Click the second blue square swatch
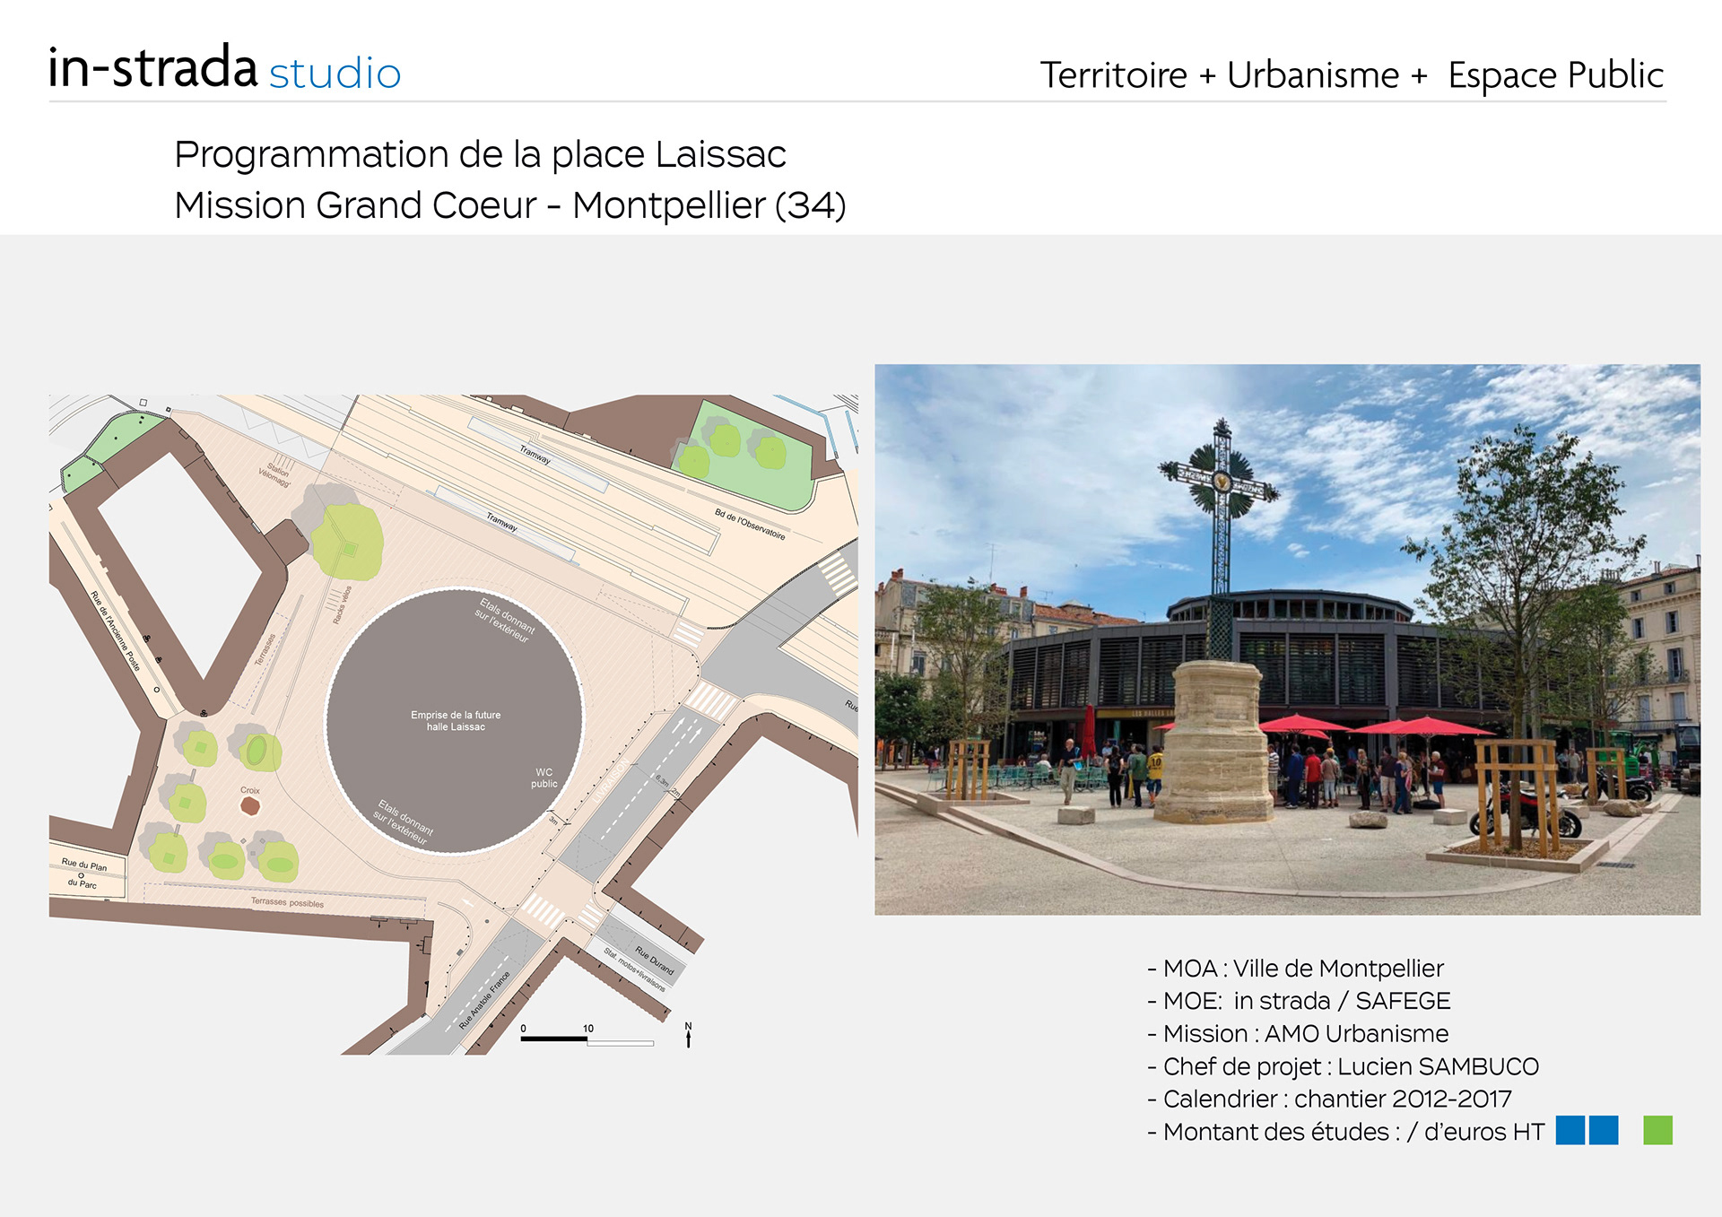 [x=1604, y=1130]
